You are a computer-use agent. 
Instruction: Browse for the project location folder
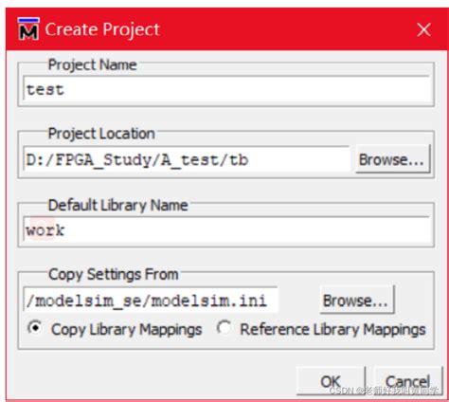click(392, 159)
